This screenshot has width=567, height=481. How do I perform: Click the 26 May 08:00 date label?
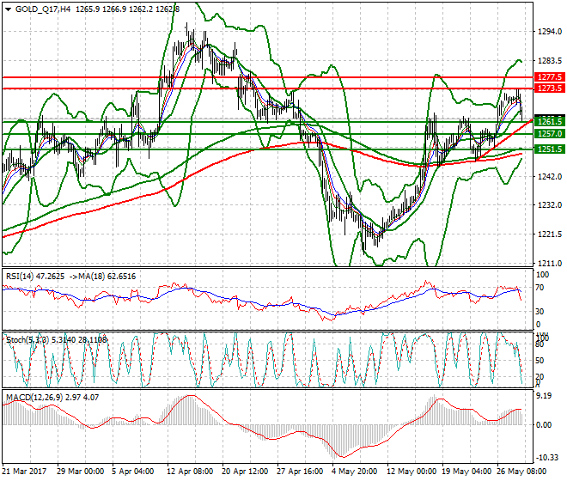(x=521, y=472)
